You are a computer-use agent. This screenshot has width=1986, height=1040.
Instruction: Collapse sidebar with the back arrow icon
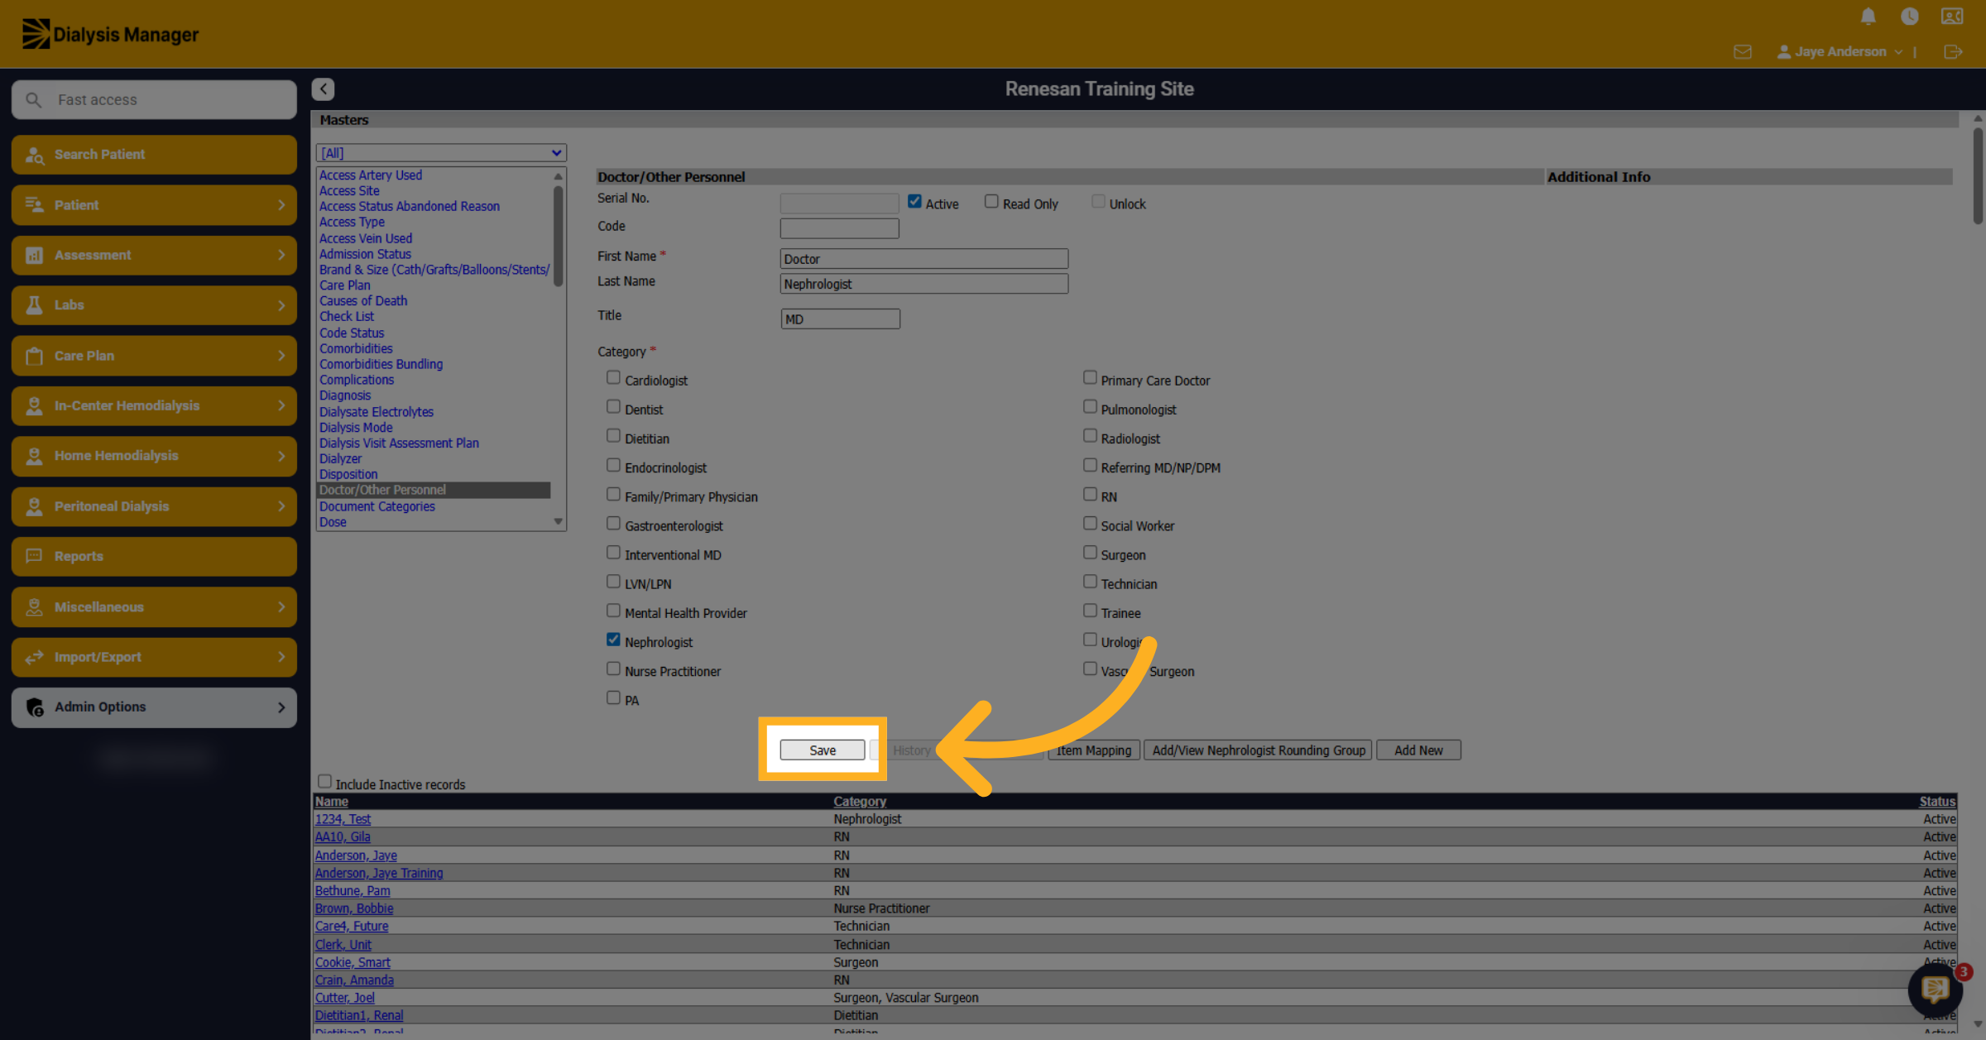coord(323,89)
